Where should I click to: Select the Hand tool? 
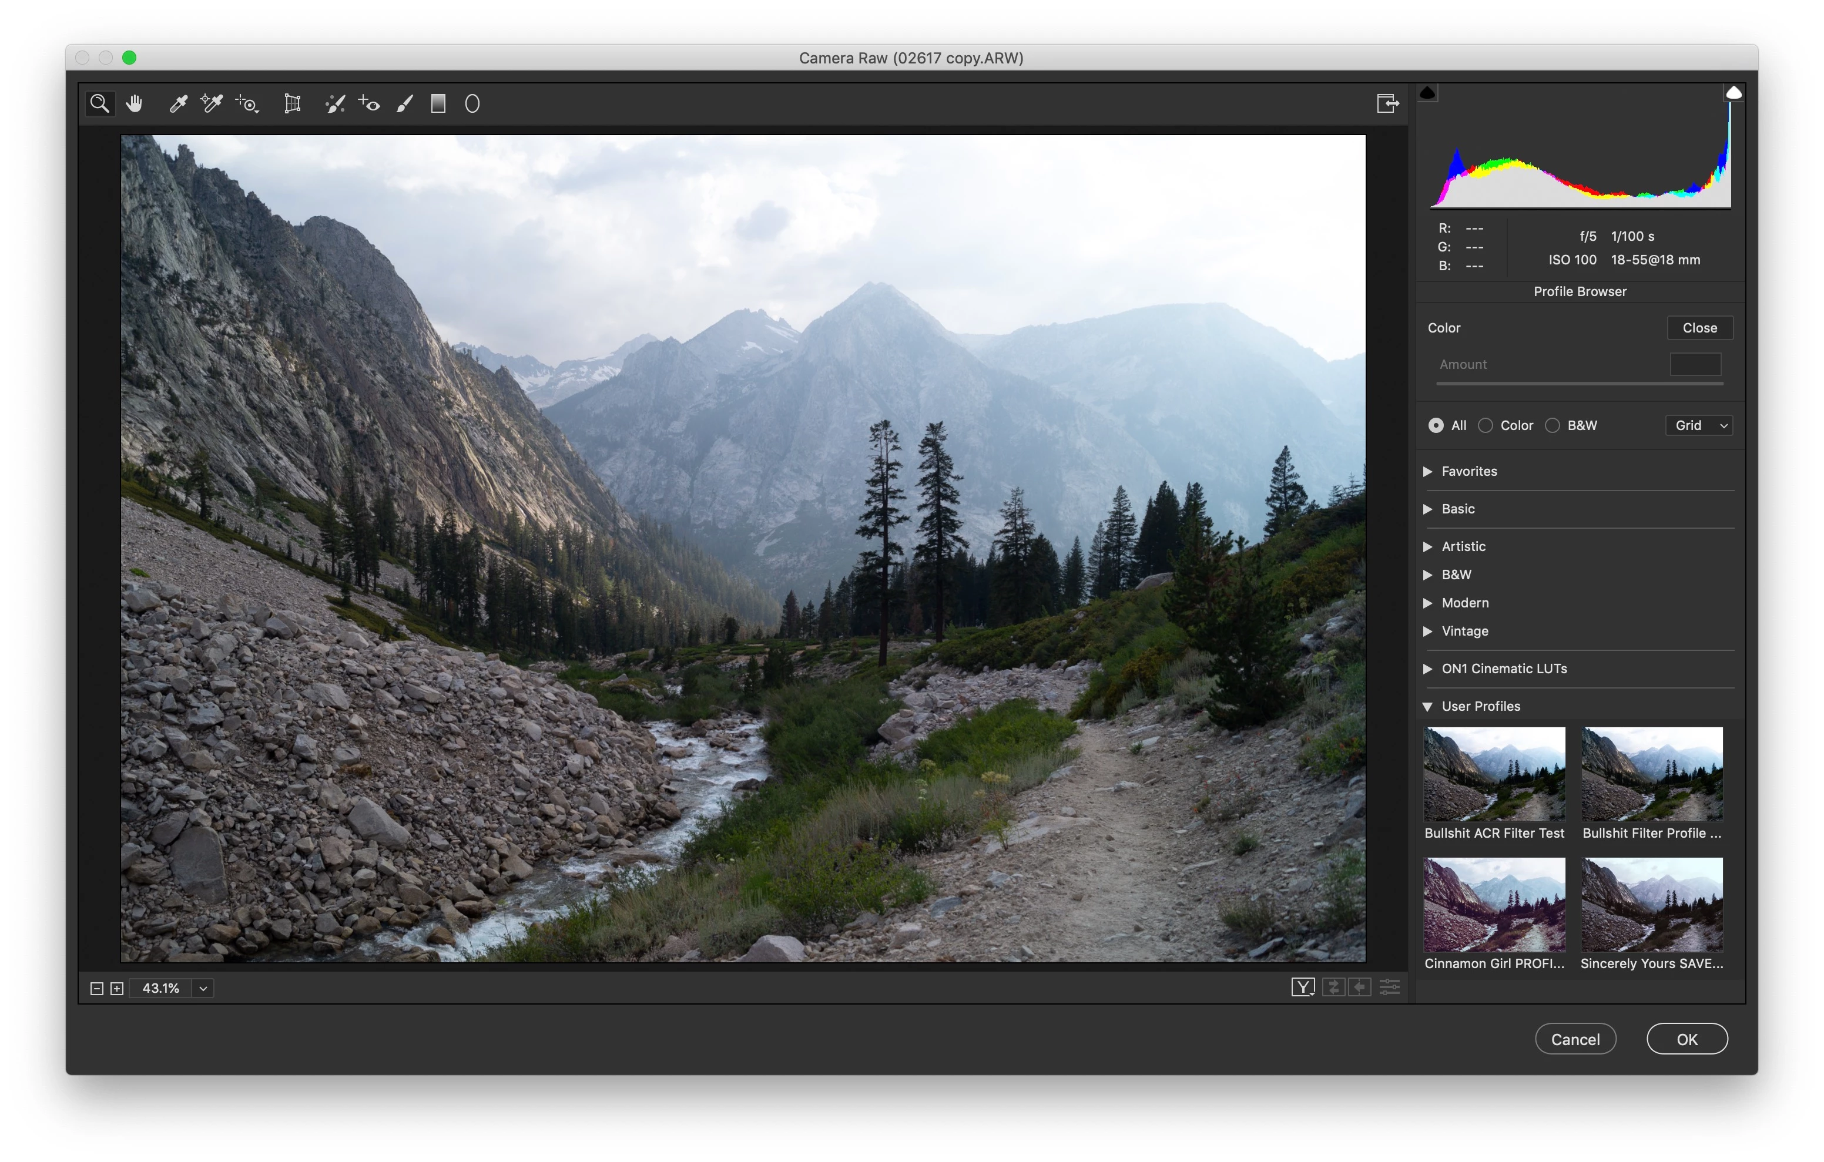(135, 103)
